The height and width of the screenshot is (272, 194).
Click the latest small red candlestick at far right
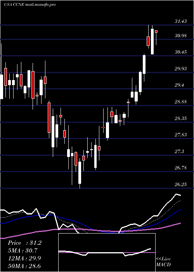(x=156, y=31)
